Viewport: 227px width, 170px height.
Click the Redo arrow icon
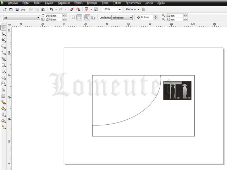61,10
